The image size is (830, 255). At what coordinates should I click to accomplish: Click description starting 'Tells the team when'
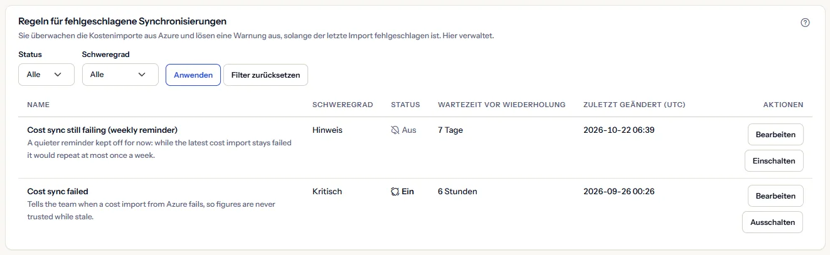point(151,211)
